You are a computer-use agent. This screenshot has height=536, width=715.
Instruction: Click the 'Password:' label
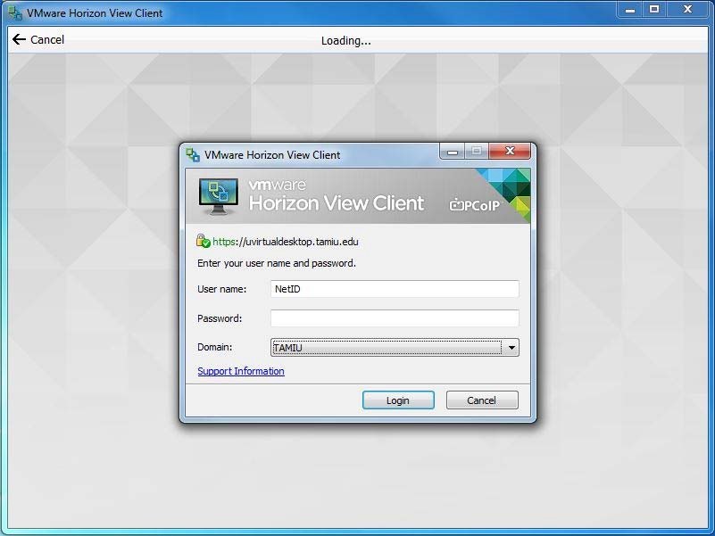(220, 318)
